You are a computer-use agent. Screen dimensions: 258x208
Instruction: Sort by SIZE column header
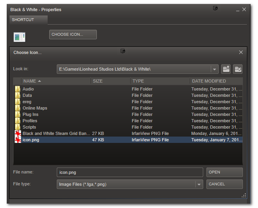coord(111,81)
